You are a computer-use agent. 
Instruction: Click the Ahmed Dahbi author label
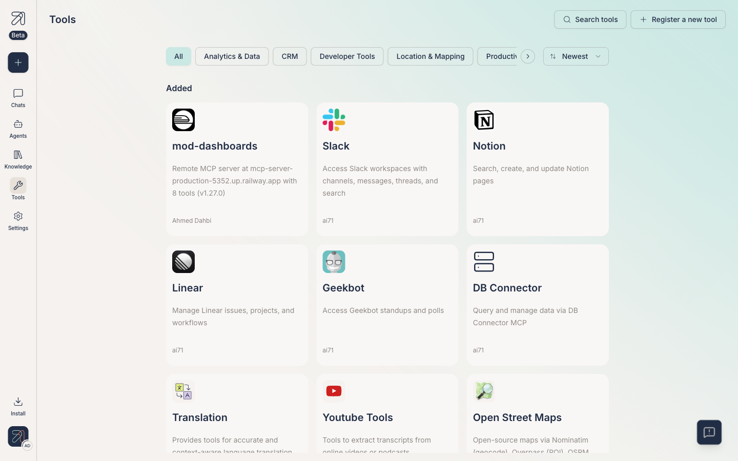(192, 221)
